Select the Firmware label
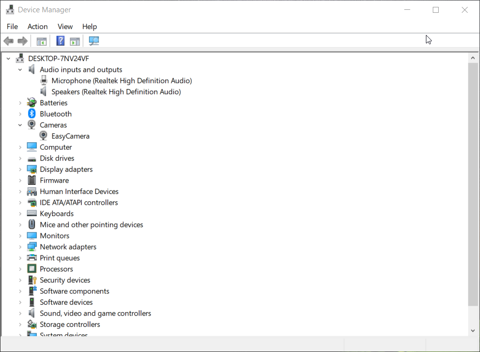This screenshot has width=480, height=352. (x=54, y=180)
